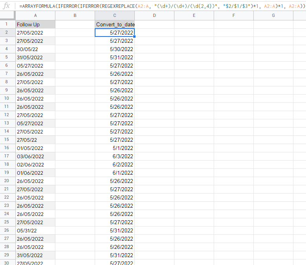Select column G header
The width and height of the screenshot is (306, 265).
tap(273, 15)
